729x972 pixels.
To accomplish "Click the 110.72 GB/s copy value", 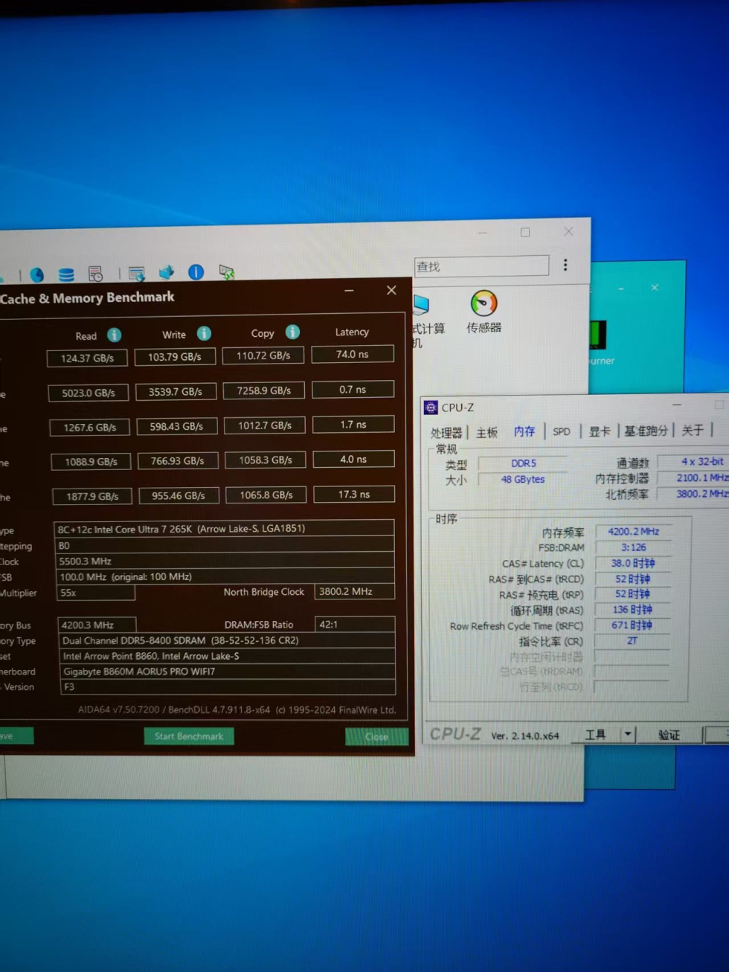I will pos(263,355).
